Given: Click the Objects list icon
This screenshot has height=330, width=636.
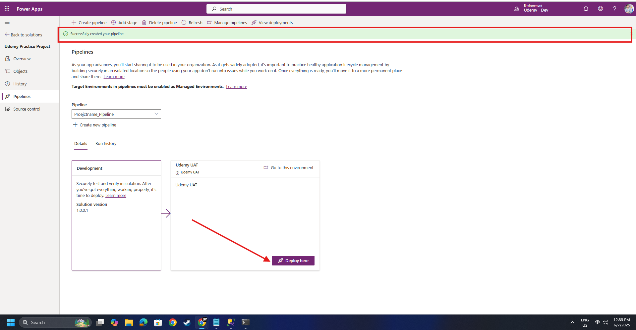Looking at the screenshot, I should 7,71.
